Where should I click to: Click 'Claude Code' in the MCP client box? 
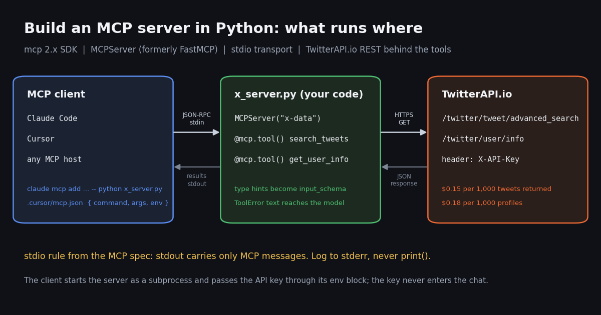[x=52, y=118]
